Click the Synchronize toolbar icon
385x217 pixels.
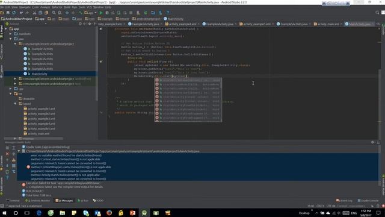pos(14,13)
